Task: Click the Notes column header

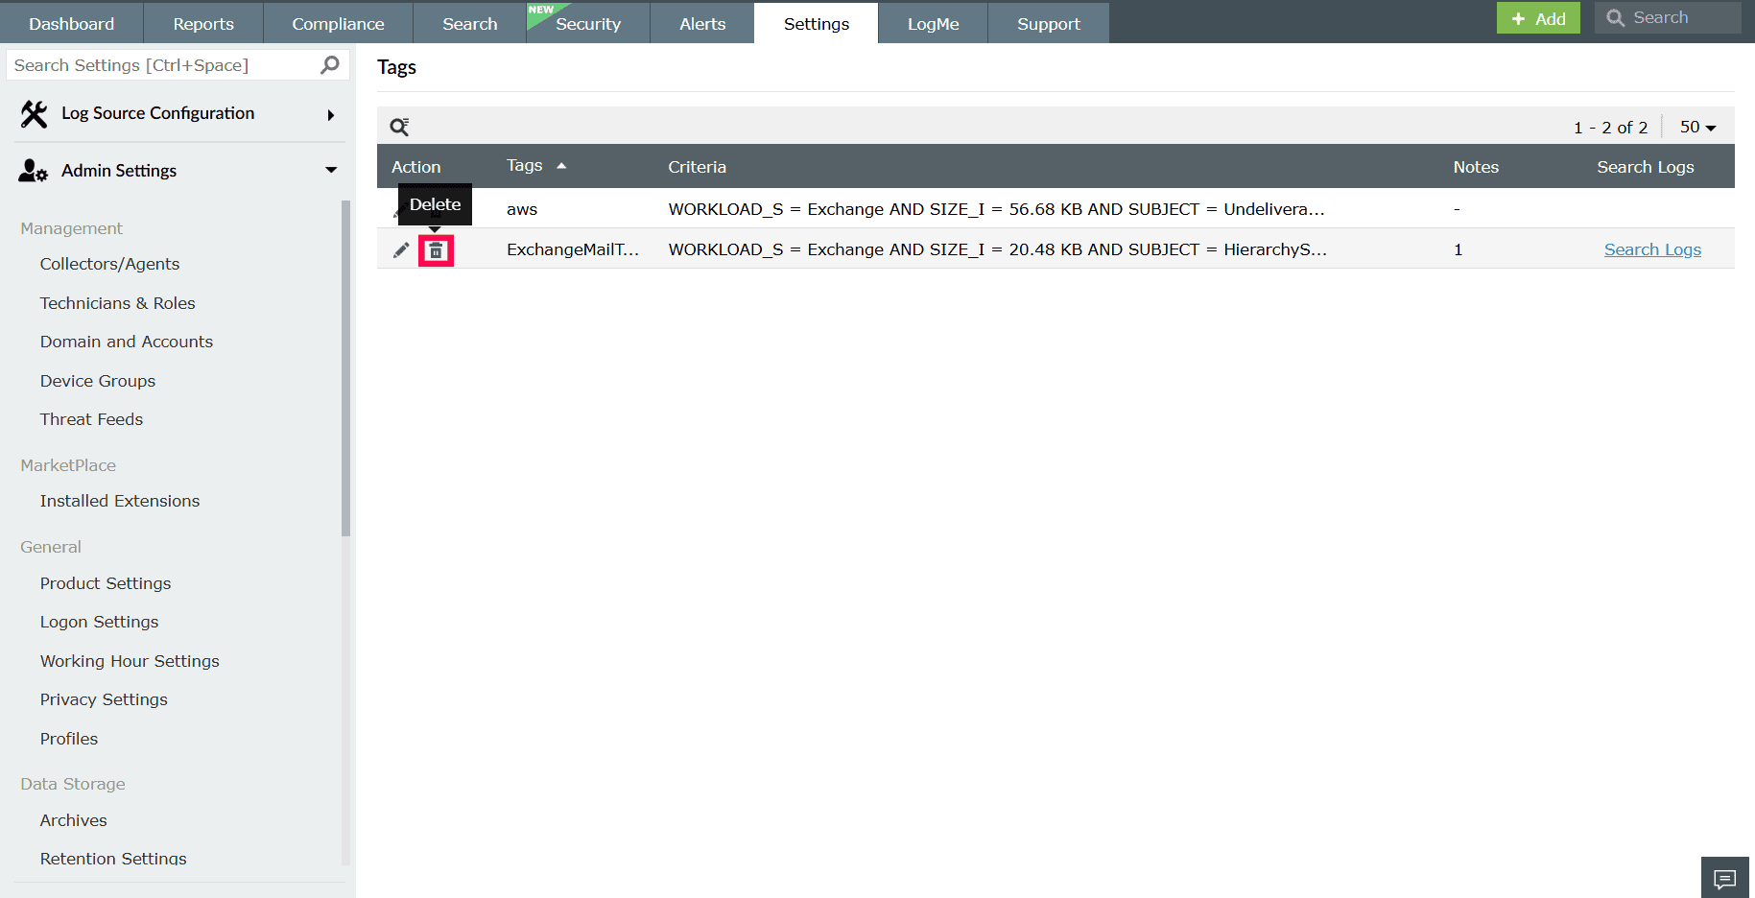Action: coord(1476,167)
